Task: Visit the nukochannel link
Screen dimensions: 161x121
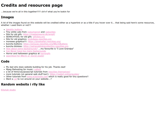Action: pyautogui.click(x=34, y=32)
